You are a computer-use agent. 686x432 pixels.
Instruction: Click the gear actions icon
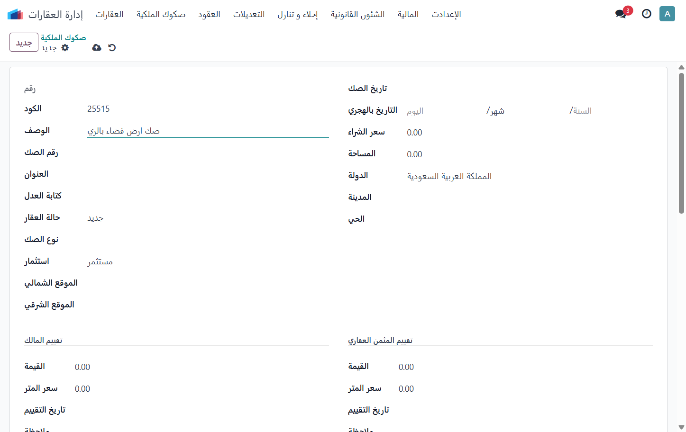pyautogui.click(x=65, y=47)
